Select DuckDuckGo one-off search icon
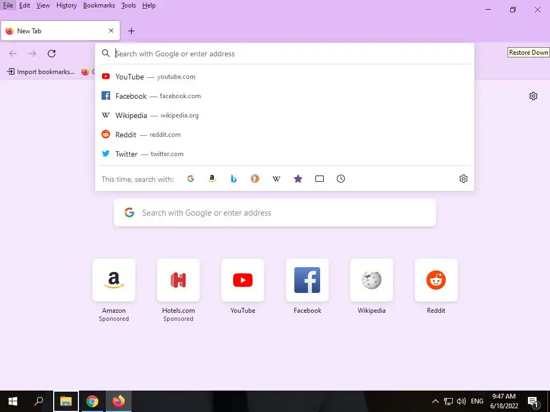The height and width of the screenshot is (412, 550). (x=255, y=179)
